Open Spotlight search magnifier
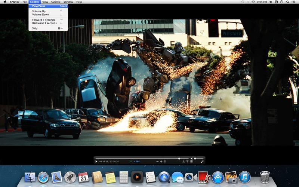299x187 pixels. click(x=287, y=2)
